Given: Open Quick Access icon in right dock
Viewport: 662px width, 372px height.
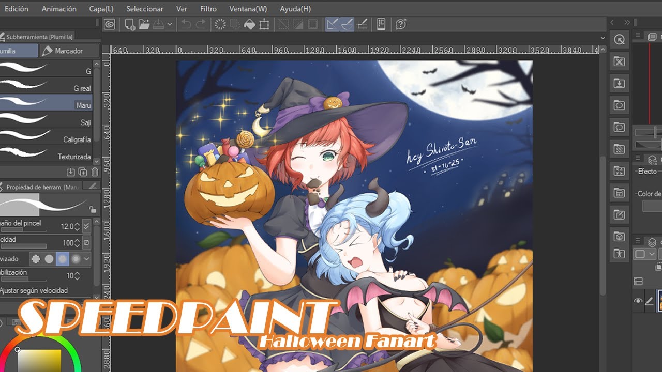Looking at the screenshot, I should click(619, 40).
